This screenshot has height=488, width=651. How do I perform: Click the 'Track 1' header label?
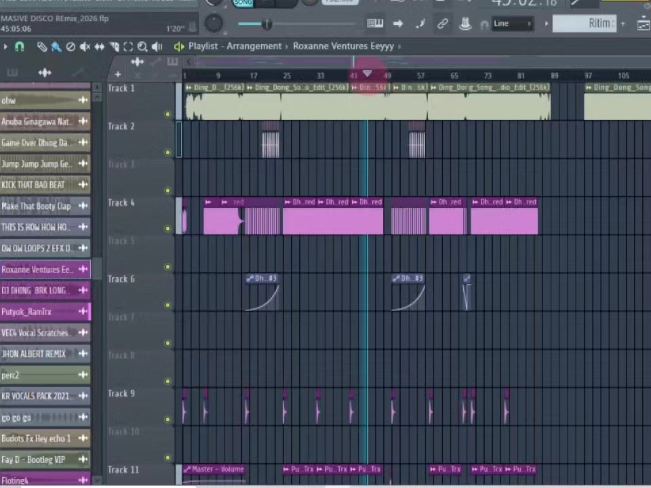pyautogui.click(x=121, y=88)
